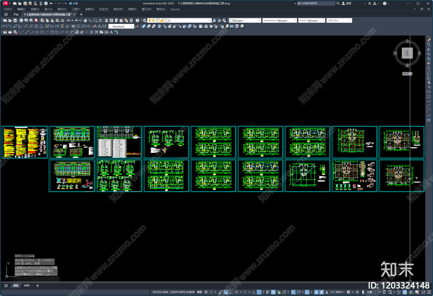
Task: Click the title bar Help icon
Action: pos(385,3)
